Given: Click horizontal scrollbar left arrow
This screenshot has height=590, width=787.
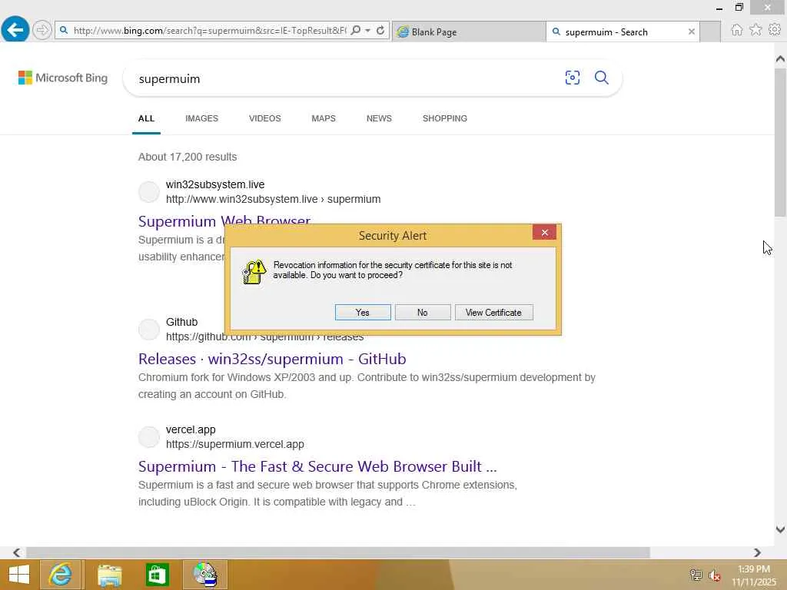Looking at the screenshot, I should click(17, 552).
